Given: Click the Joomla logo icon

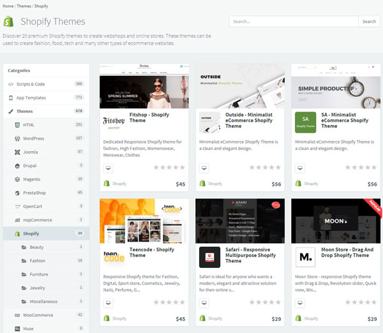Looking at the screenshot, I should point(17,152).
